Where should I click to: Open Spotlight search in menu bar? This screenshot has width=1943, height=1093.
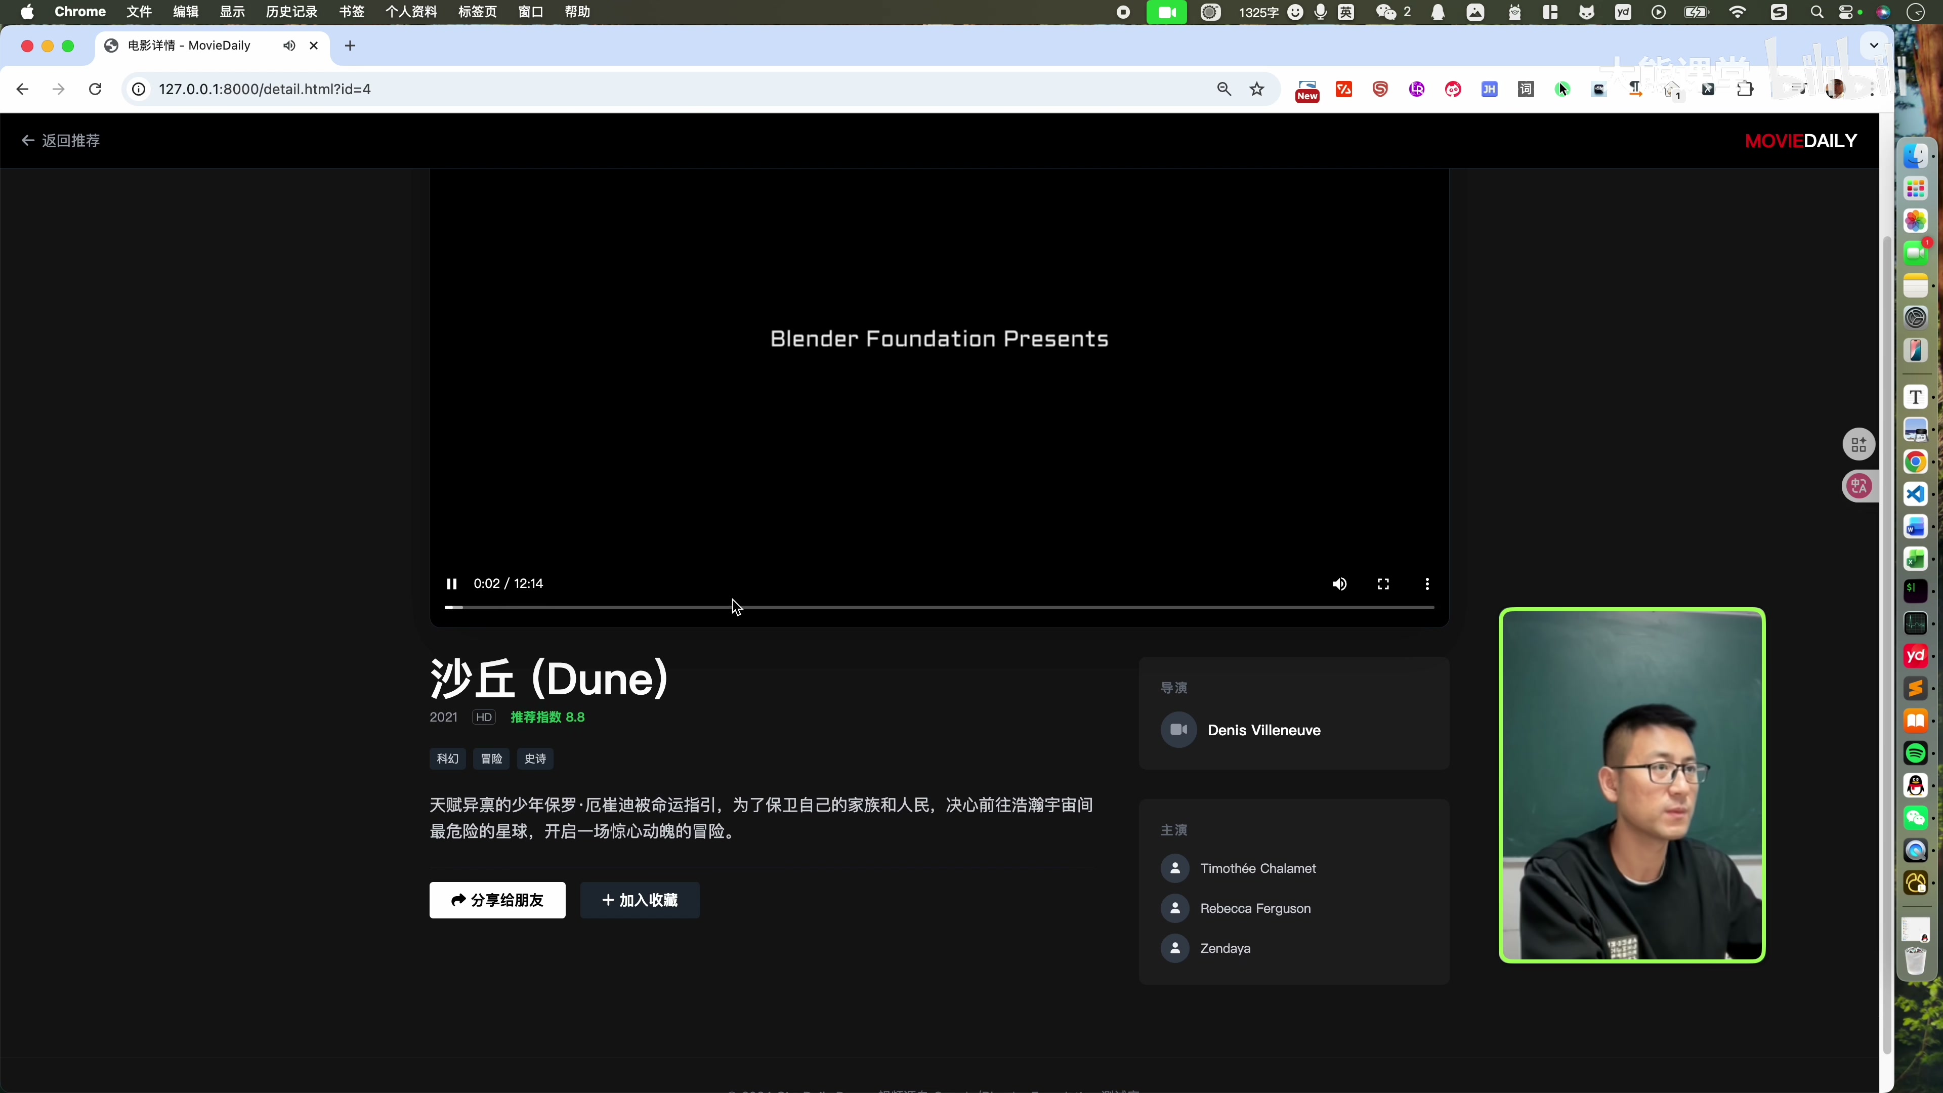(1817, 12)
